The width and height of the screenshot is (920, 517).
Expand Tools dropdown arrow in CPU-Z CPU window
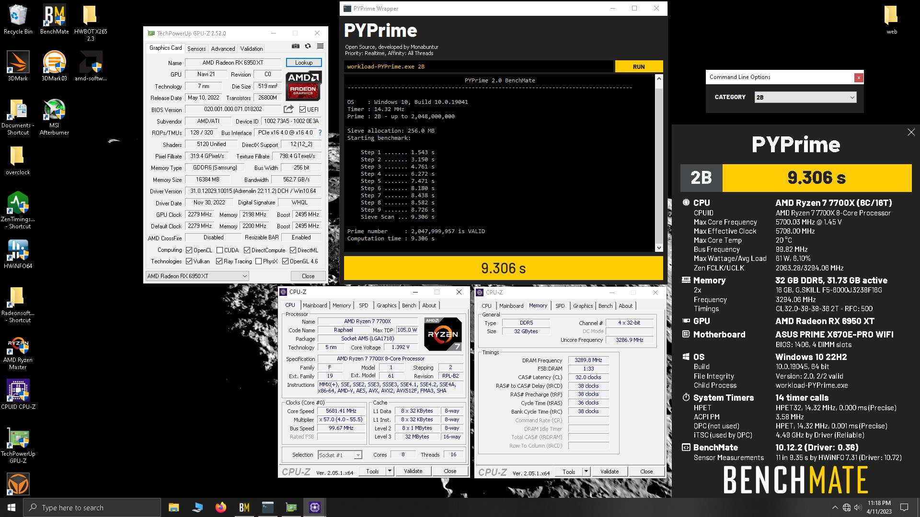390,471
